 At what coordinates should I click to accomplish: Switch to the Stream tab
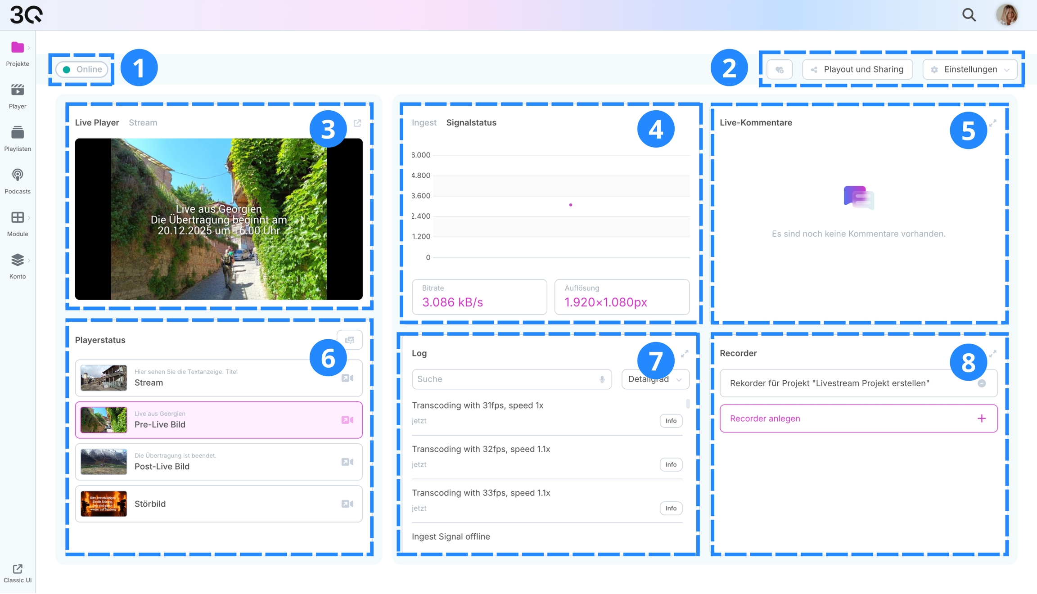pos(143,122)
